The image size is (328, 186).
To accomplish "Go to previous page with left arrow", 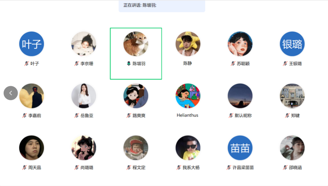I will (x=11, y=93).
